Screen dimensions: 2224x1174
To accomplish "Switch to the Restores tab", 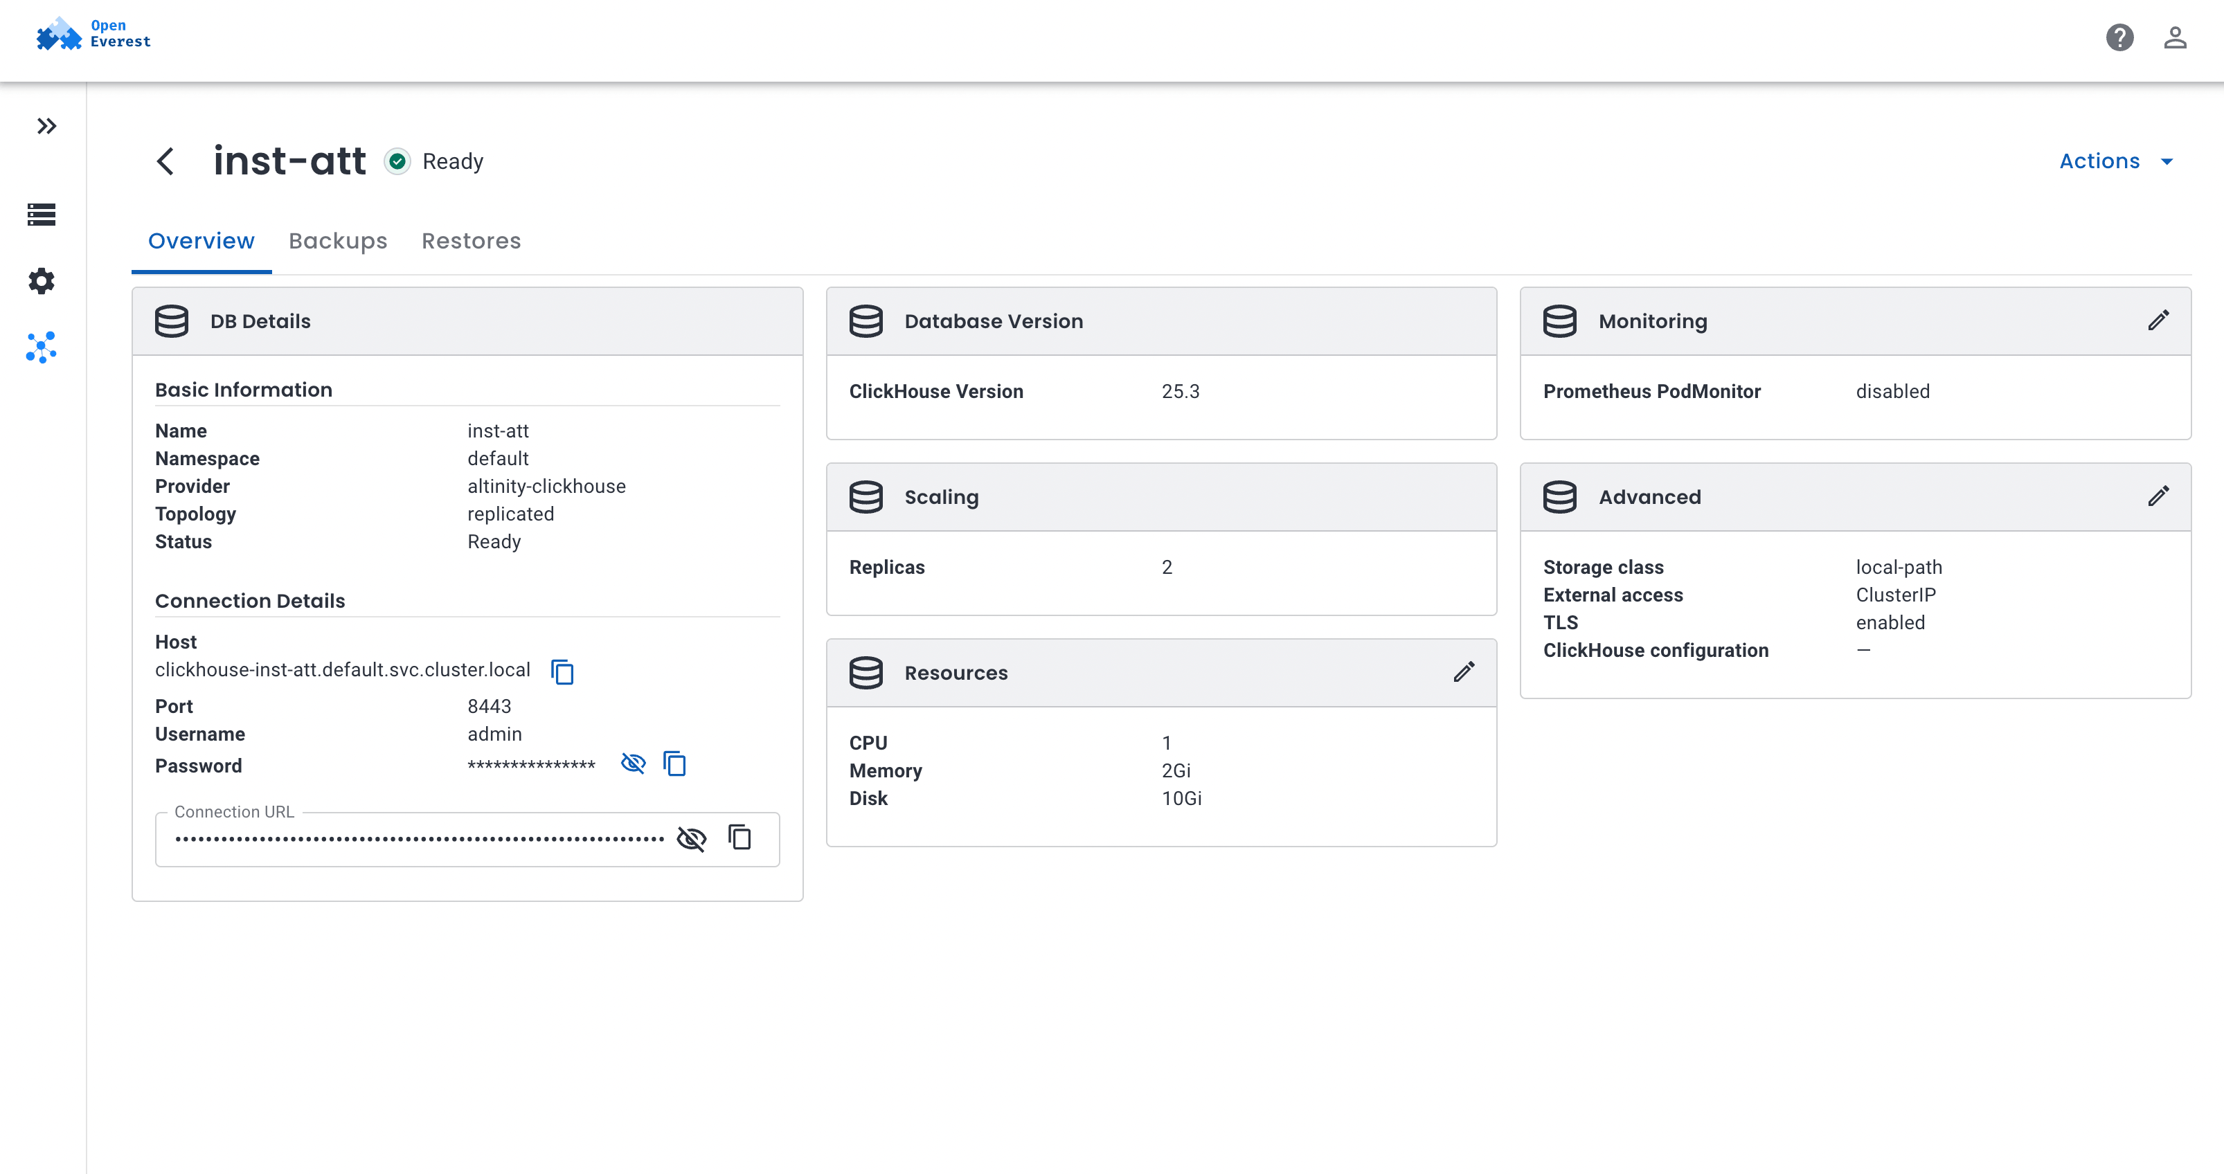I will pyautogui.click(x=472, y=241).
